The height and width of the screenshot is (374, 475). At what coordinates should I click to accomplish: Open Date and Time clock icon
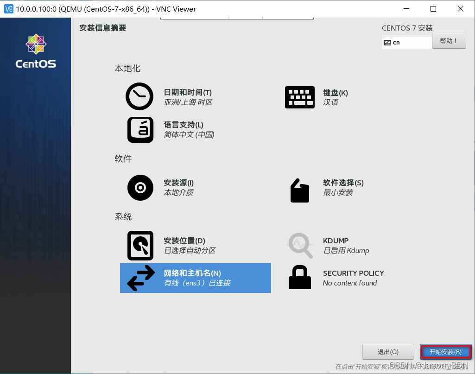[x=139, y=96]
